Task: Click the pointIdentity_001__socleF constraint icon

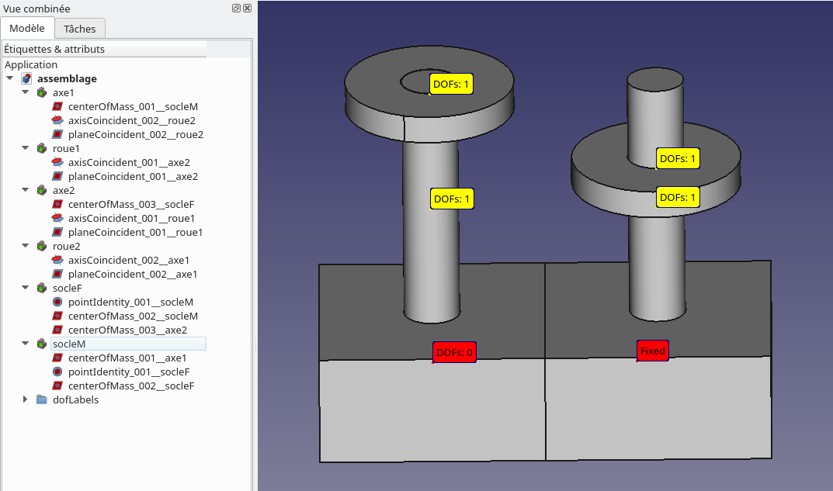Action: point(57,372)
